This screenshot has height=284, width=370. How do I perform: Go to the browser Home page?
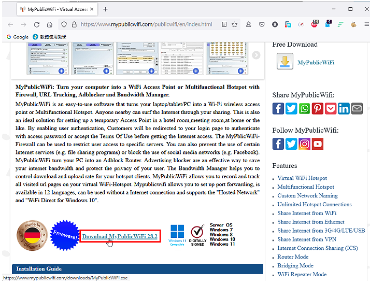pos(50,24)
